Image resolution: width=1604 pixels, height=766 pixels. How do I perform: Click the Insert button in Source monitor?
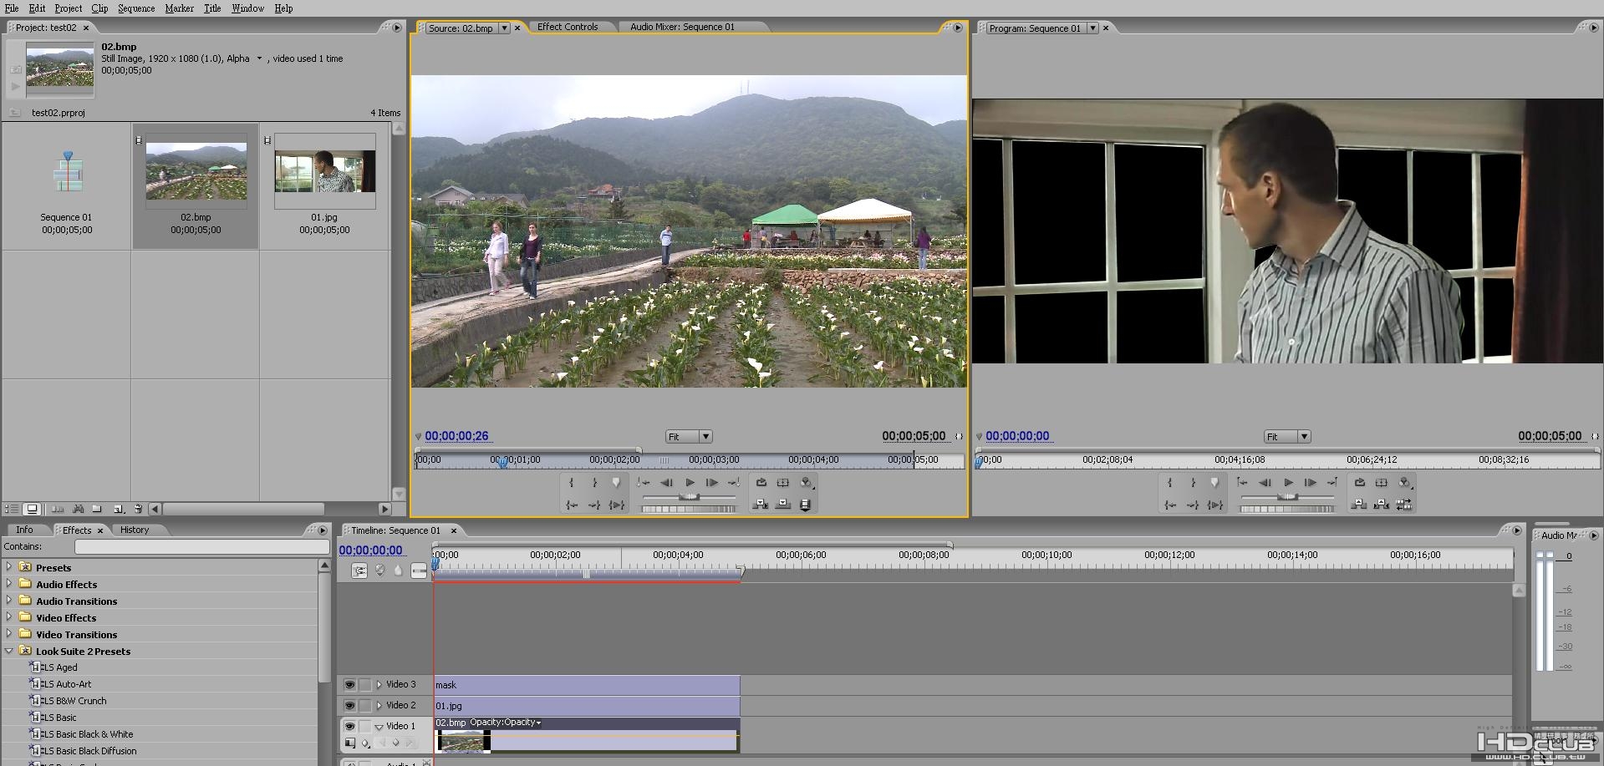click(761, 505)
